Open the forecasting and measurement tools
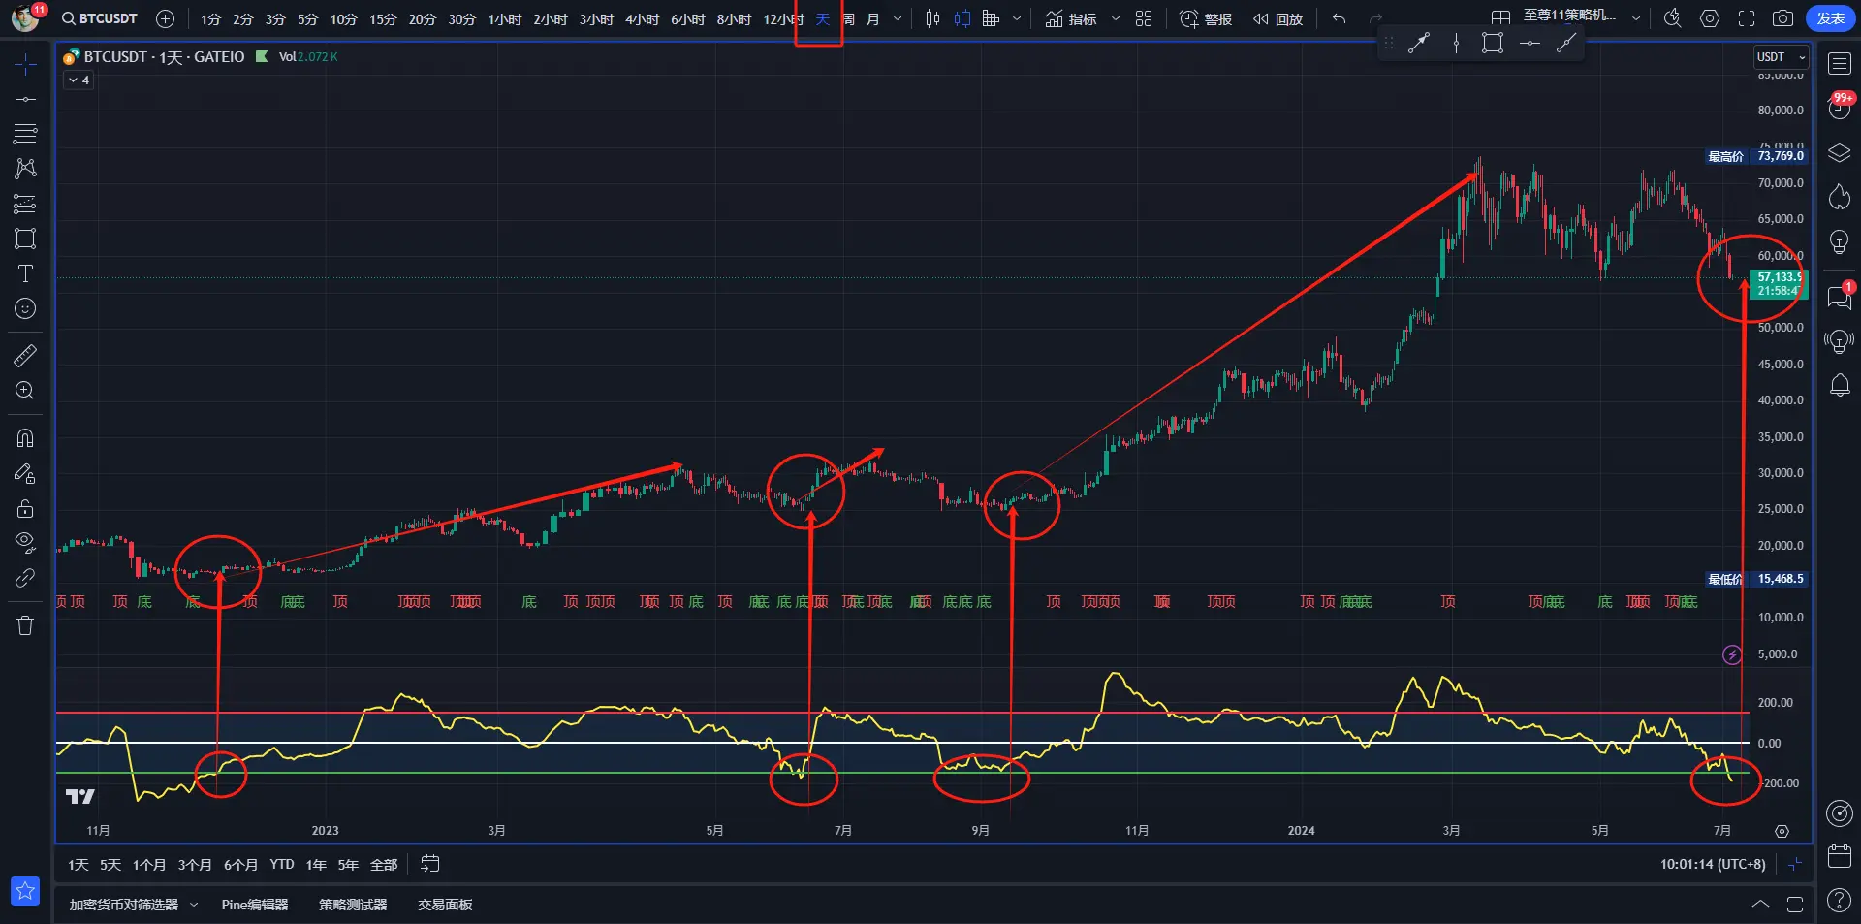This screenshot has height=924, width=1861. [25, 204]
